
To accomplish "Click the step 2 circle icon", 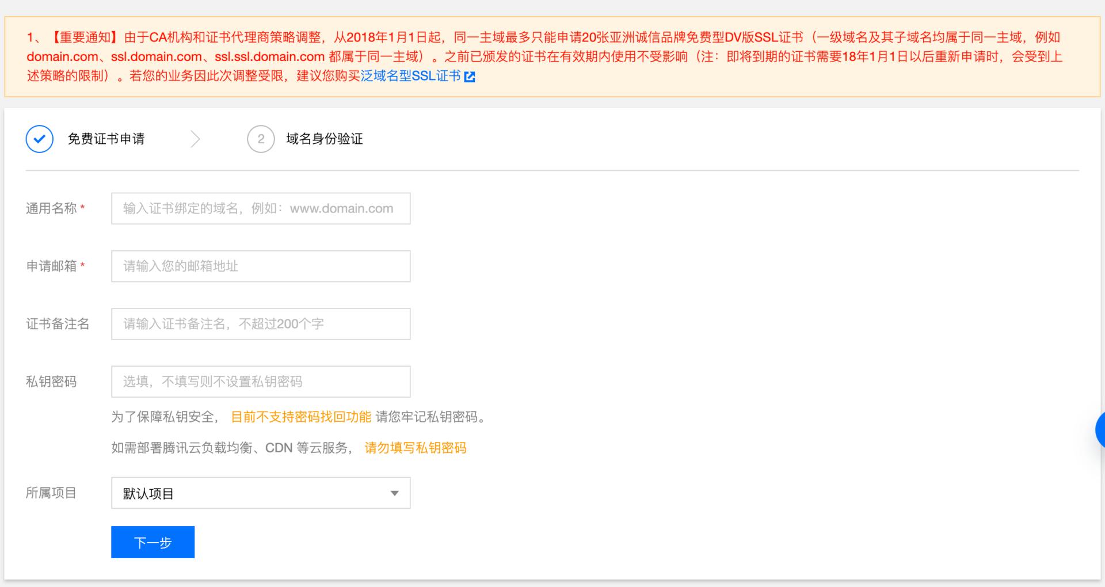I will (x=261, y=139).
